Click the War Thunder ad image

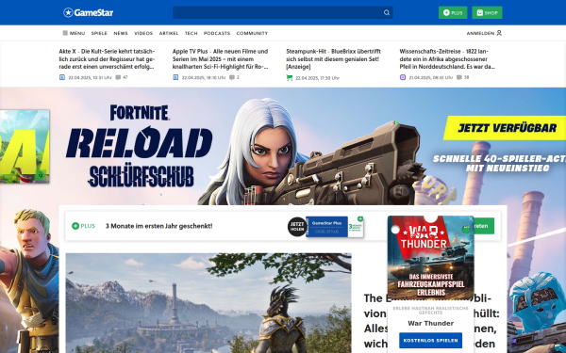tap(431, 258)
